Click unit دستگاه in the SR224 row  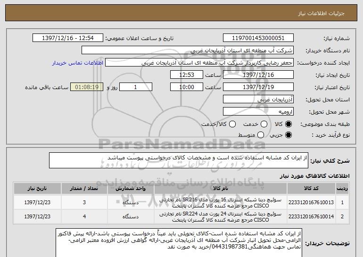pos(131,216)
